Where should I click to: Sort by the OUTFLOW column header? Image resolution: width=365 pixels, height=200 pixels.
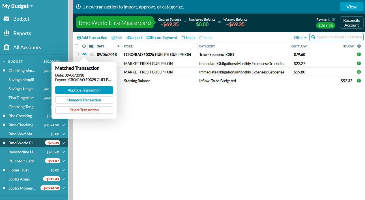pyautogui.click(x=299, y=46)
